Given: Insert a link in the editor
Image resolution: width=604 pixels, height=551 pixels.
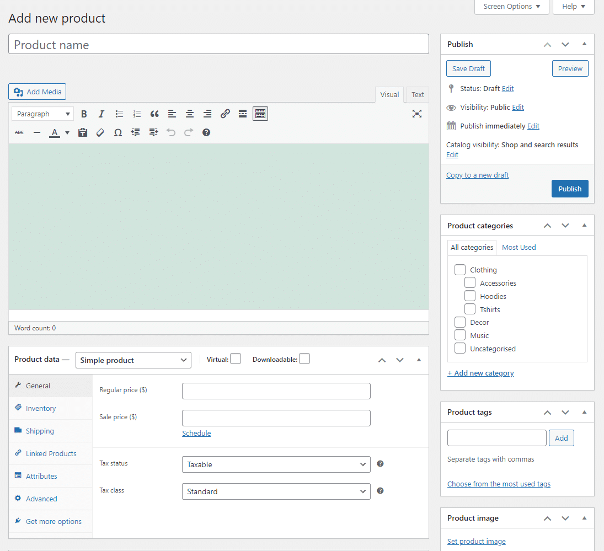Looking at the screenshot, I should click(x=225, y=114).
